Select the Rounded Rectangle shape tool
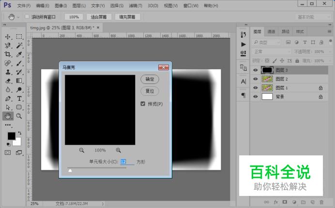This screenshot has height=208, width=335. (x=19, y=107)
